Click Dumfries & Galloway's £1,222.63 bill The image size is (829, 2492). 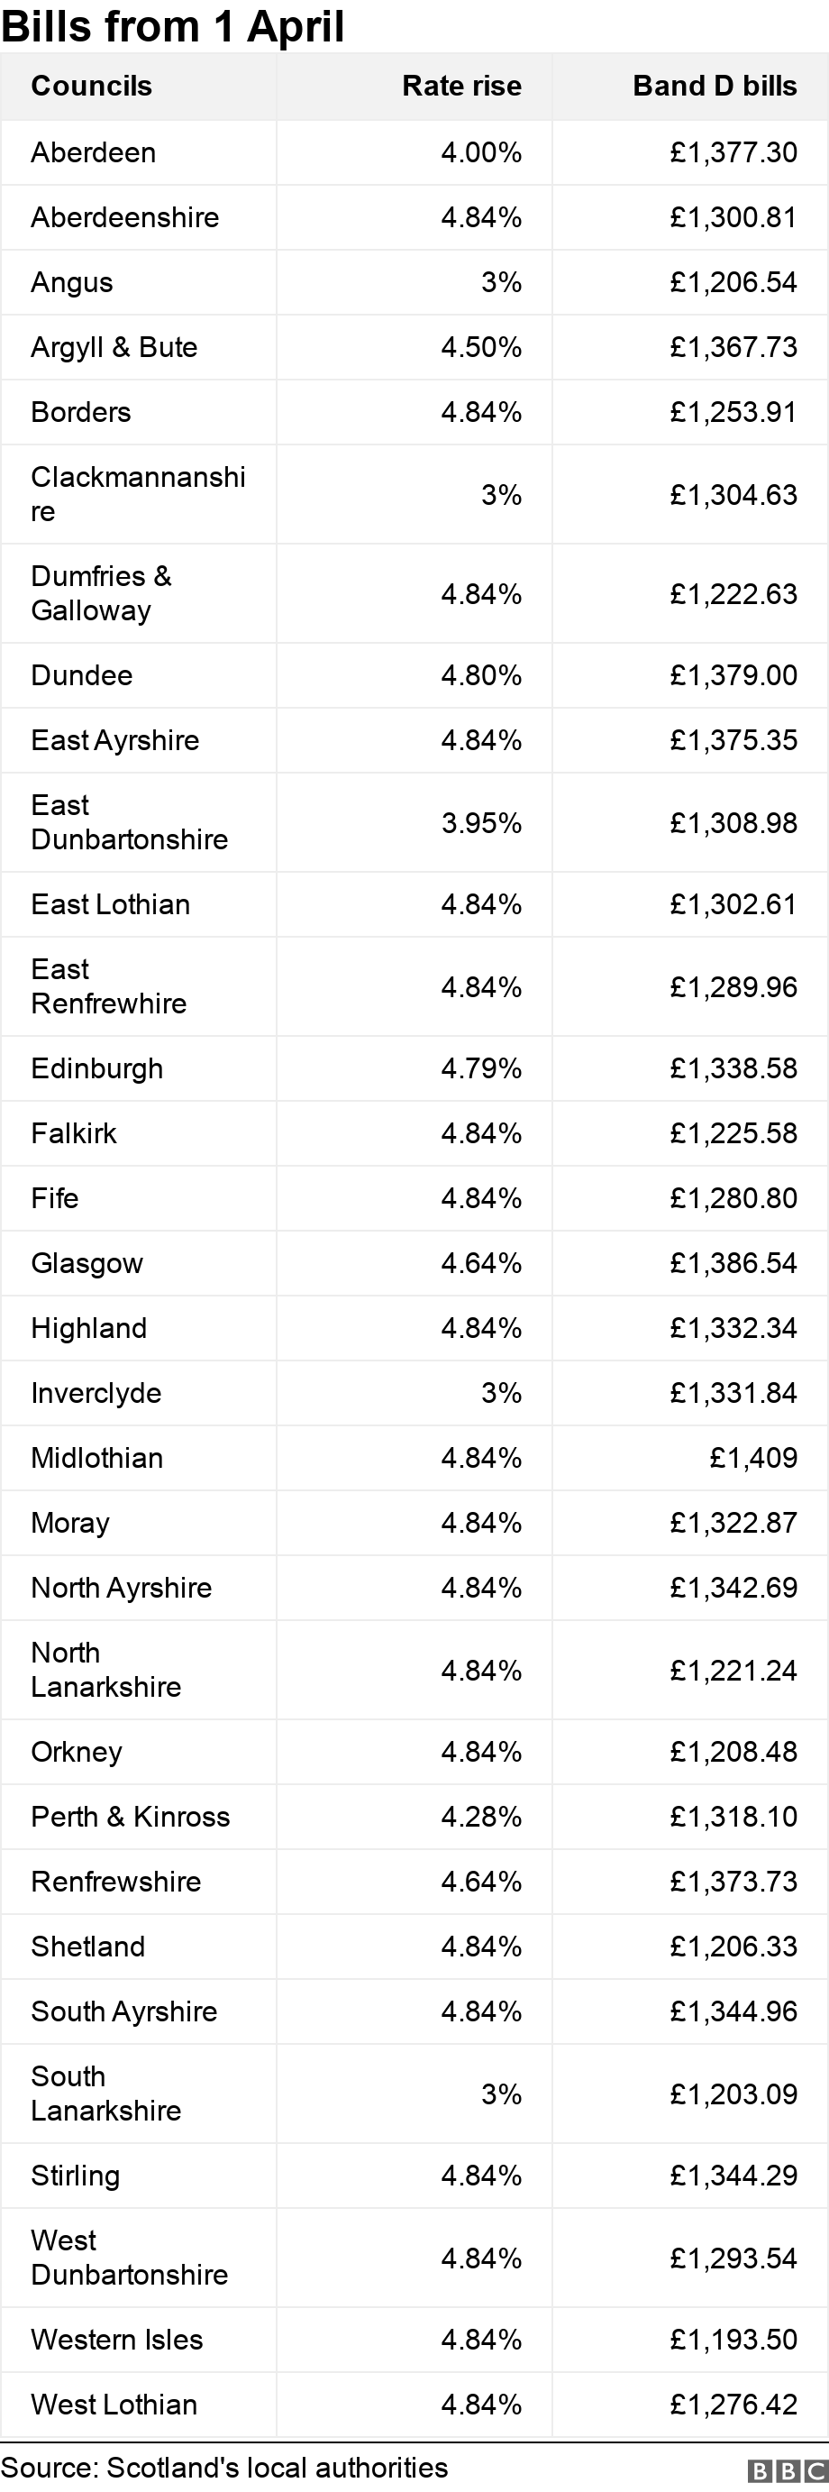733,594
